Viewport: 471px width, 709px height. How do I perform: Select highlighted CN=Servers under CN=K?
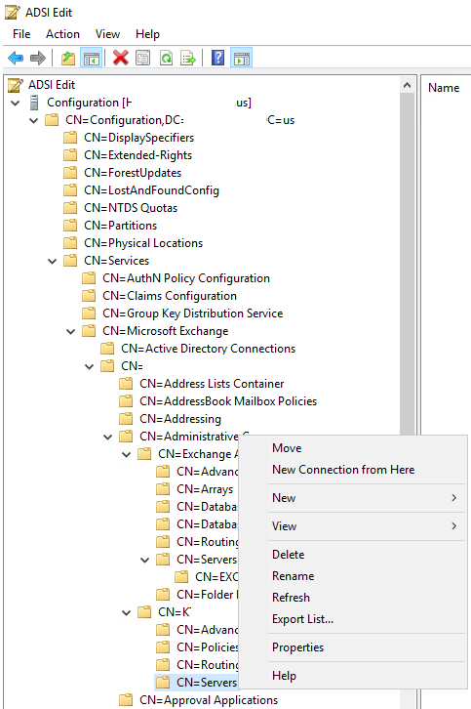pos(207,683)
